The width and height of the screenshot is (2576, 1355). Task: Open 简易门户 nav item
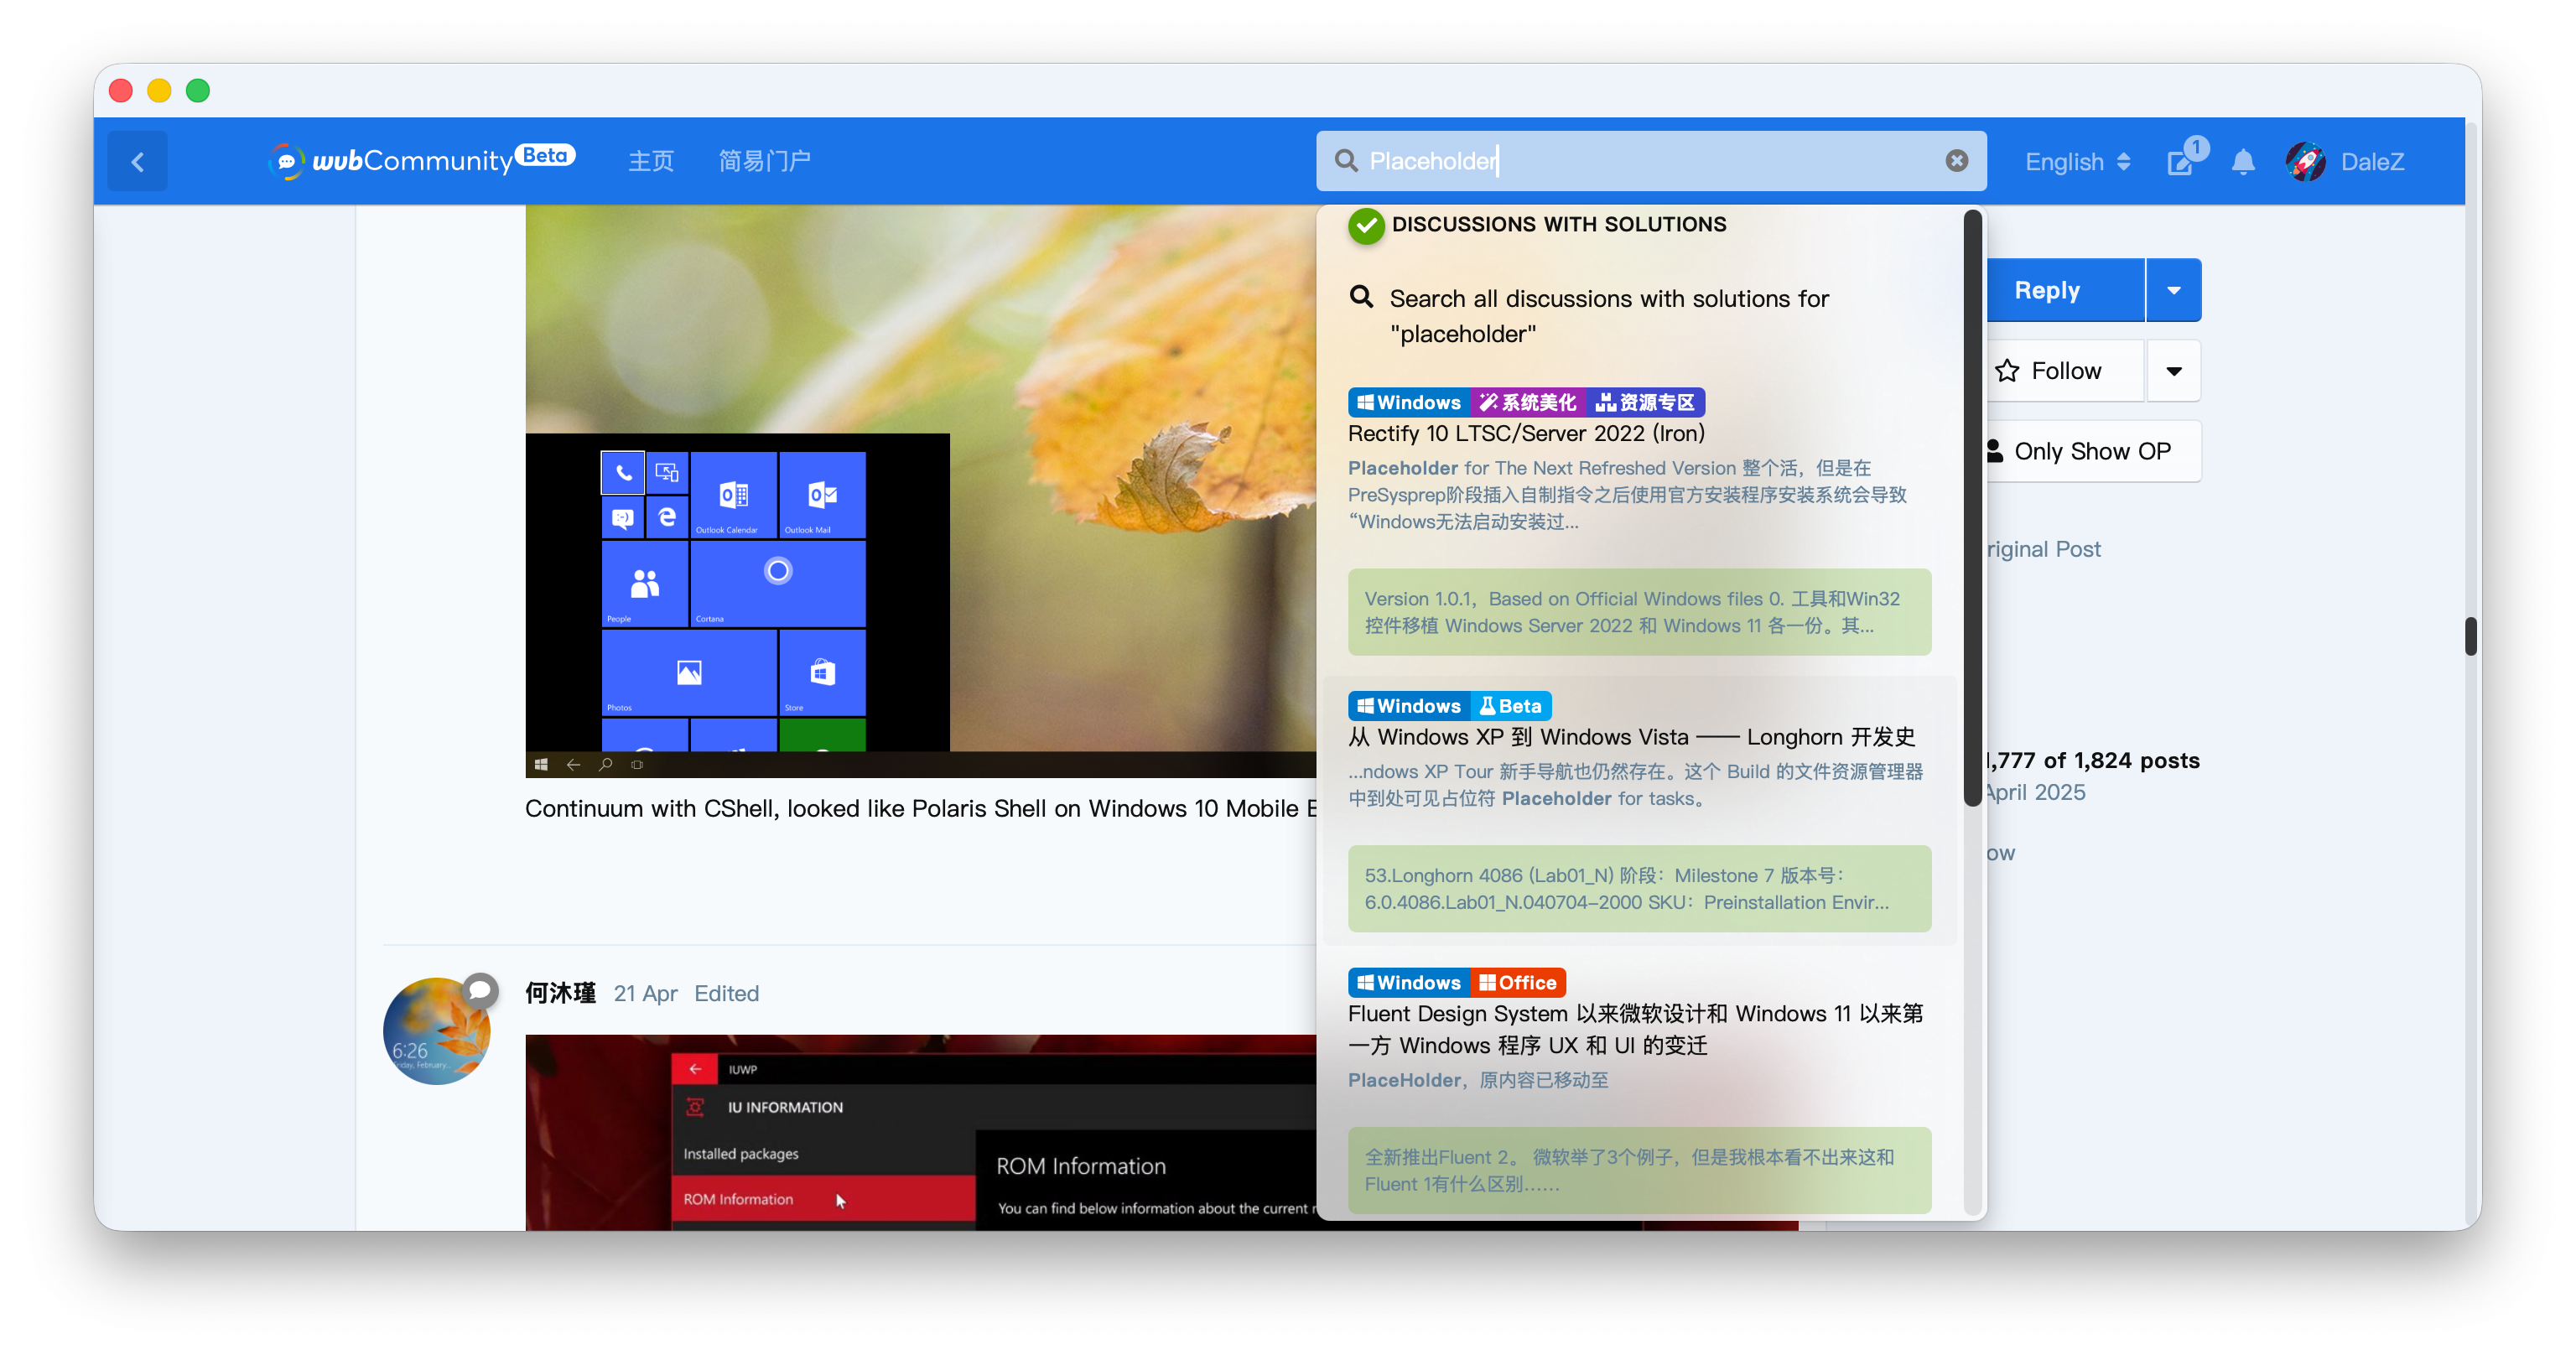point(764,161)
